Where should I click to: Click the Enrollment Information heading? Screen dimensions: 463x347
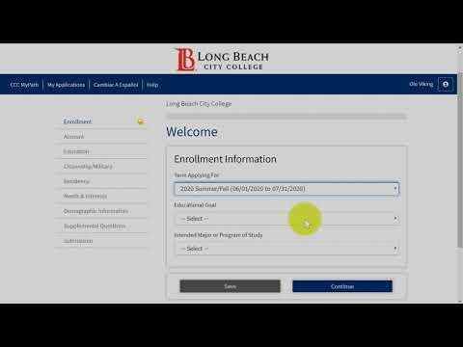click(225, 159)
